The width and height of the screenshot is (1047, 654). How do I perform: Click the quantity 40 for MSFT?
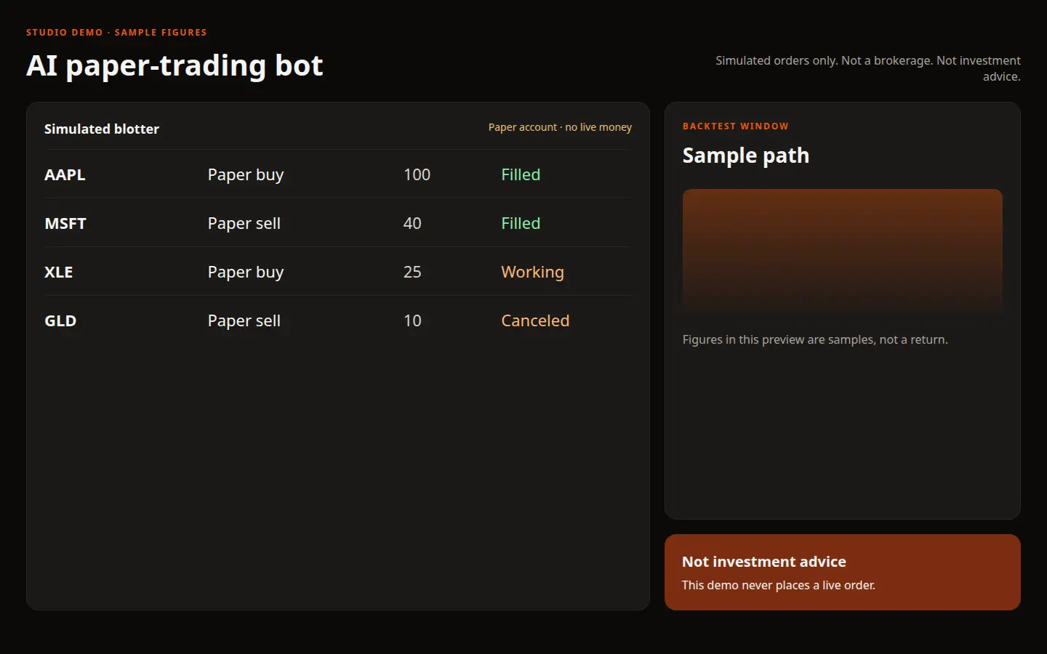[412, 223]
